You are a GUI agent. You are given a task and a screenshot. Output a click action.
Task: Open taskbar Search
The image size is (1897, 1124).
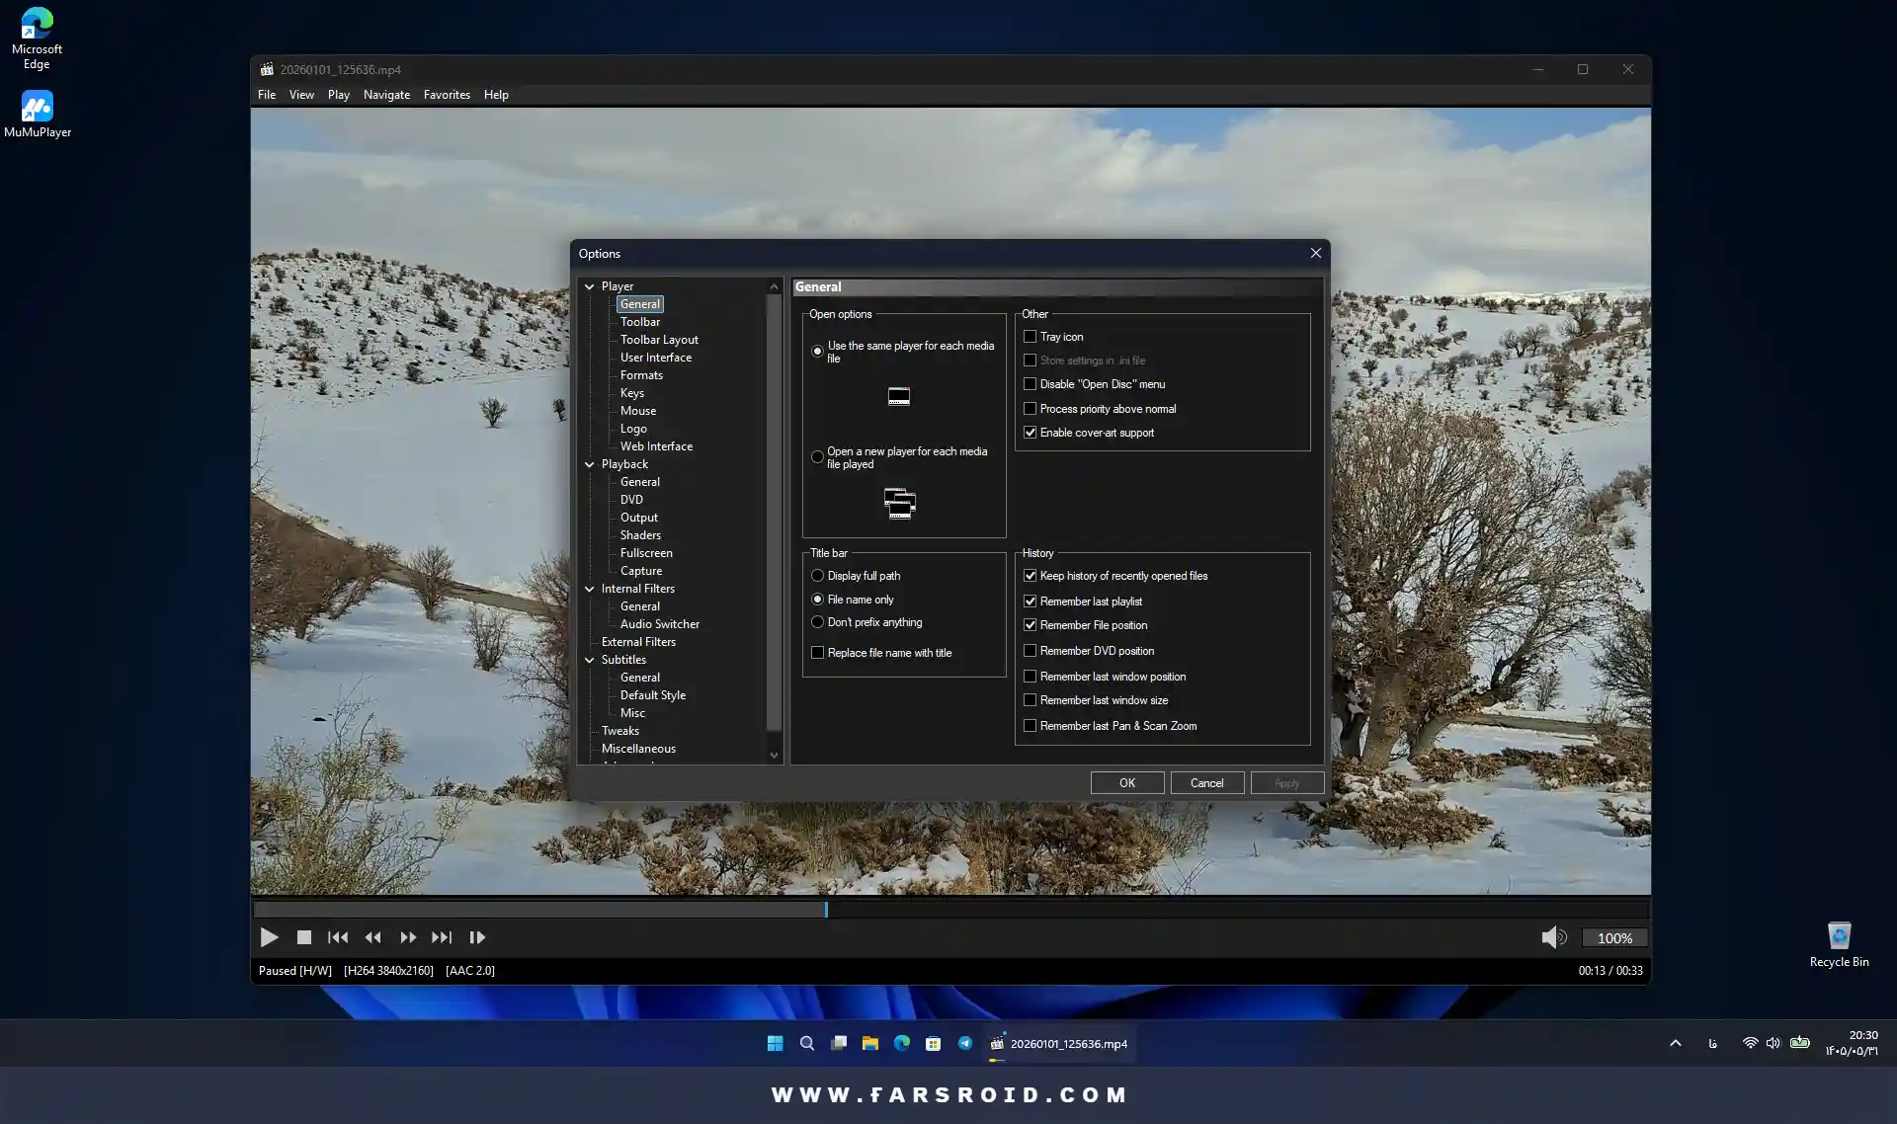coord(807,1043)
